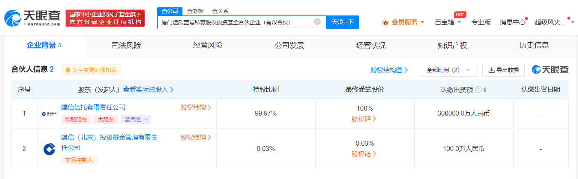
Task: Switch to 查老板 search tab
Action: (195, 11)
